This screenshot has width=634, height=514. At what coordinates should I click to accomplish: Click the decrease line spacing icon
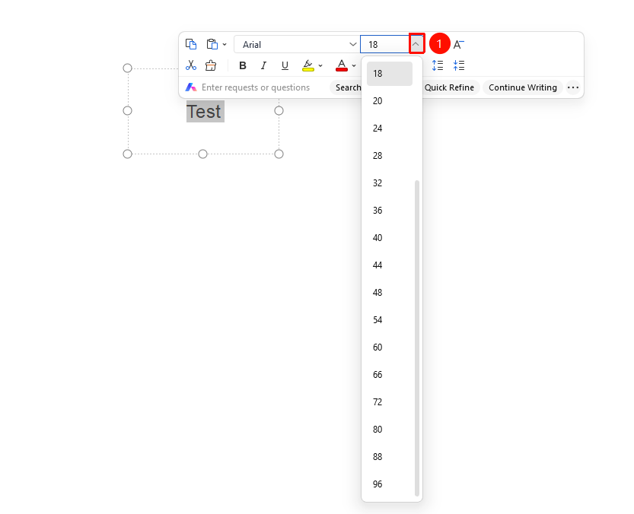pyautogui.click(x=459, y=65)
